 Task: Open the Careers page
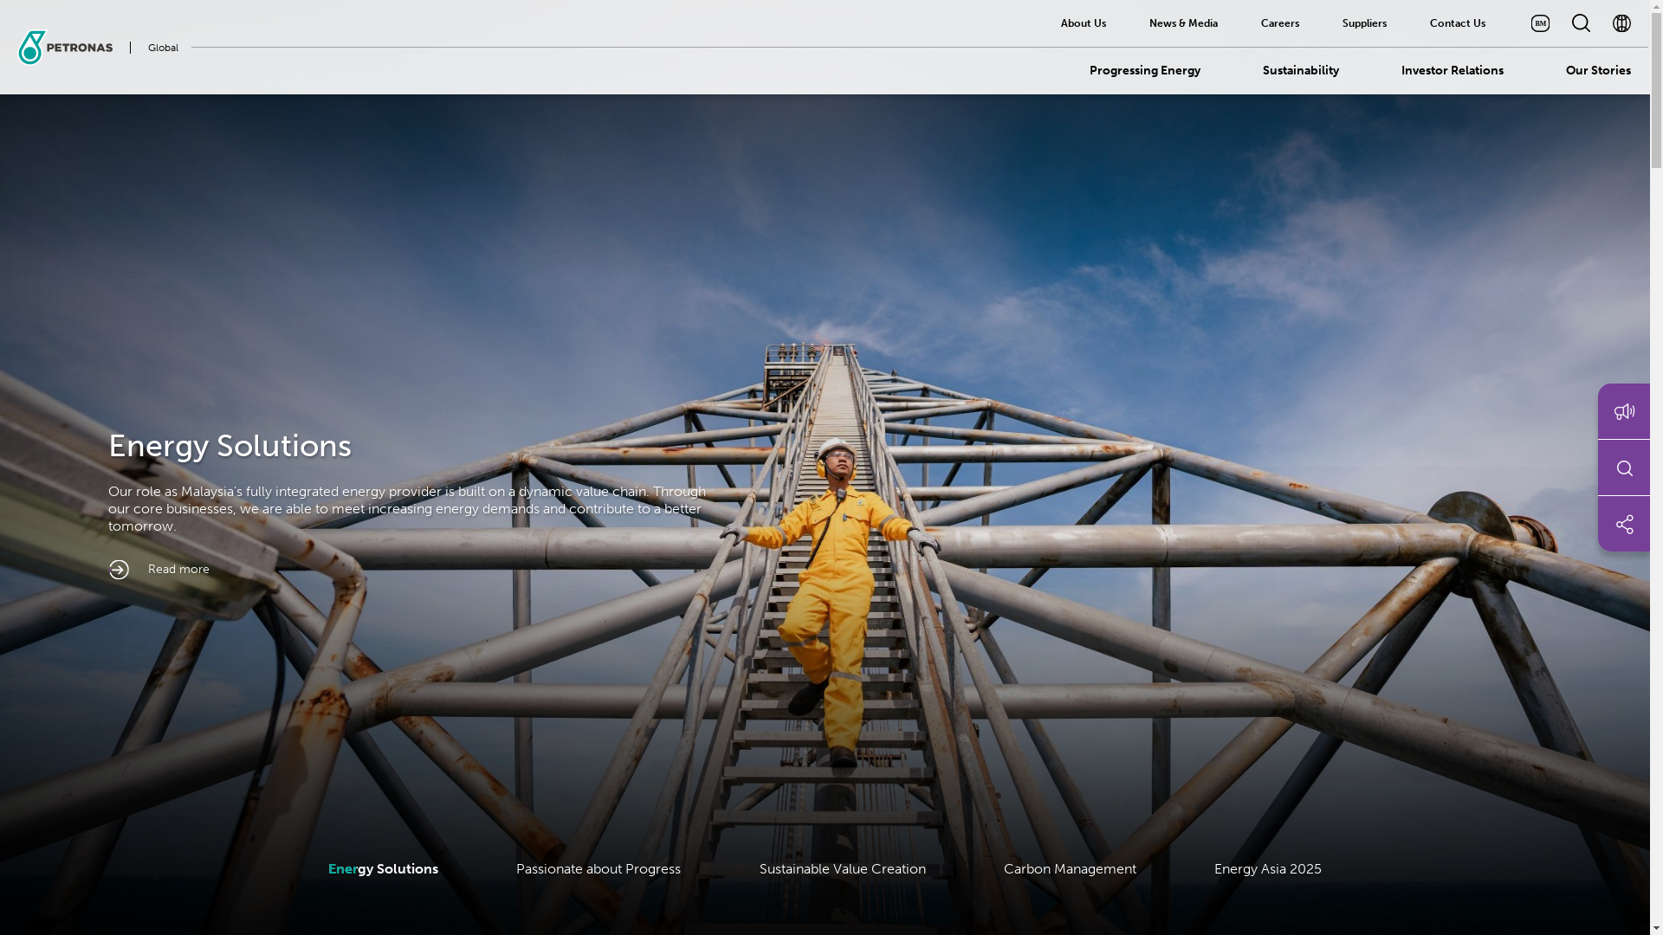1279,23
